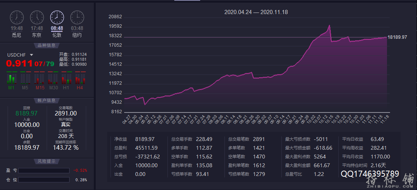
Task: Click the 总盈利 45511.59 value
Action: point(146,148)
